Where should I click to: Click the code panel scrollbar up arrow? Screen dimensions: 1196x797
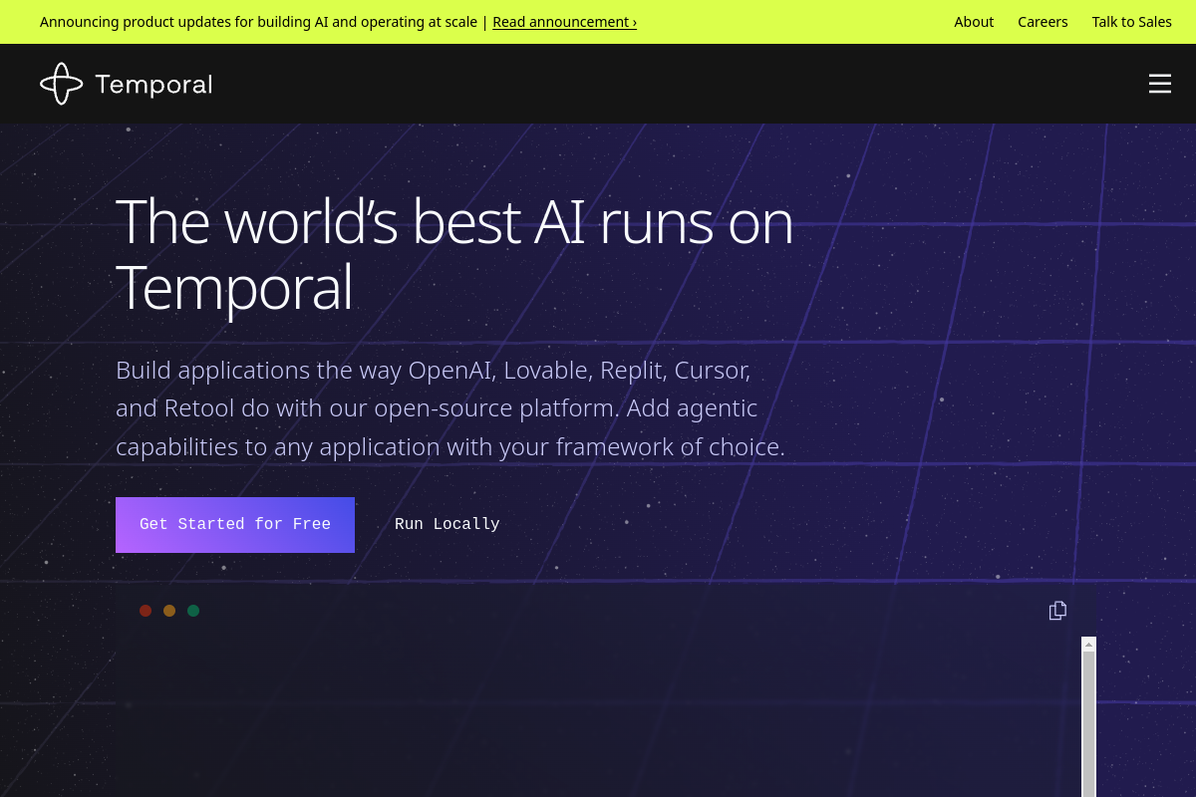tap(1088, 645)
